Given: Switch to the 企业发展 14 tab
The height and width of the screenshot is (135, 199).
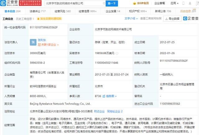Looking at the screenshot, I should tap(113, 11).
